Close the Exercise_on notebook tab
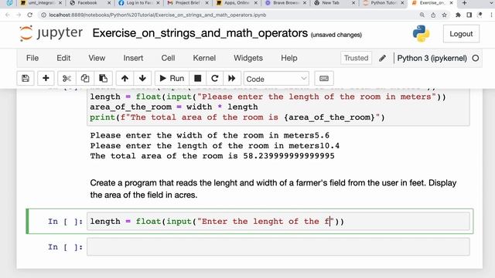The height and width of the screenshot is (278, 495). [452, 3]
